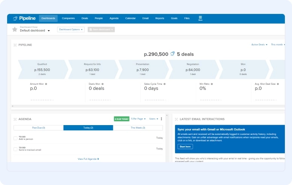Open the Companies menu item

point(68,18)
